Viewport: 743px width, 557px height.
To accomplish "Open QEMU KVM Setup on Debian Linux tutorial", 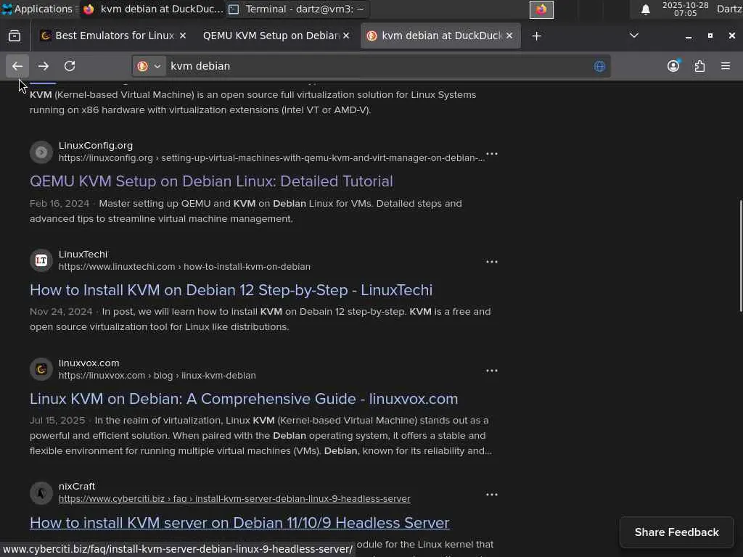I will coord(211,181).
